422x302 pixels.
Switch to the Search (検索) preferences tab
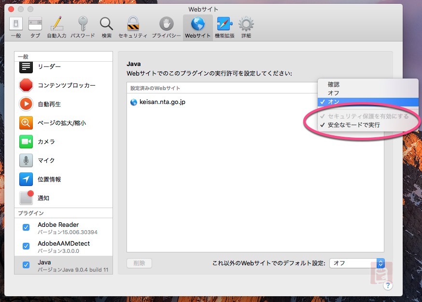point(107,27)
